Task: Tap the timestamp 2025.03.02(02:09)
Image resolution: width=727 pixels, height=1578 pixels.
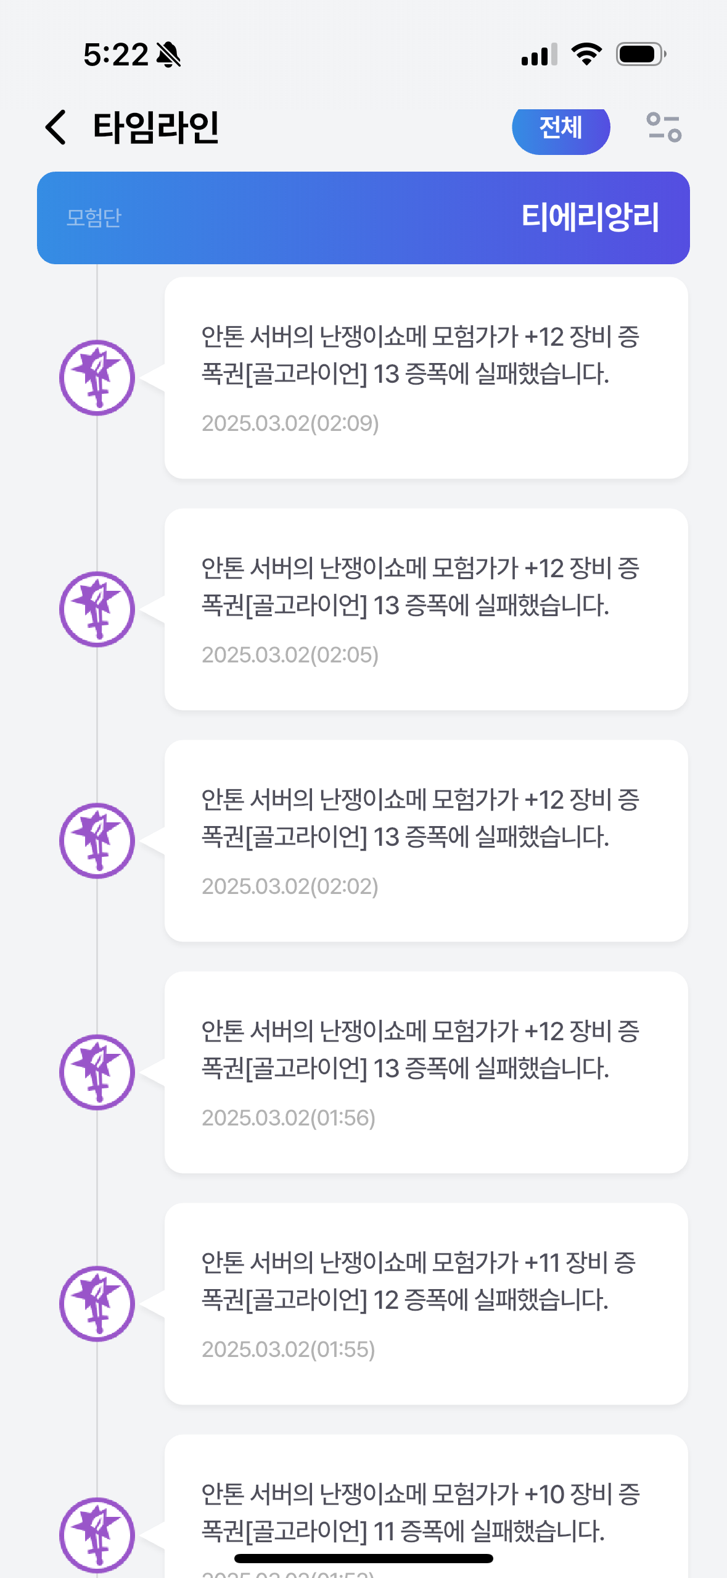Action: pyautogui.click(x=290, y=424)
